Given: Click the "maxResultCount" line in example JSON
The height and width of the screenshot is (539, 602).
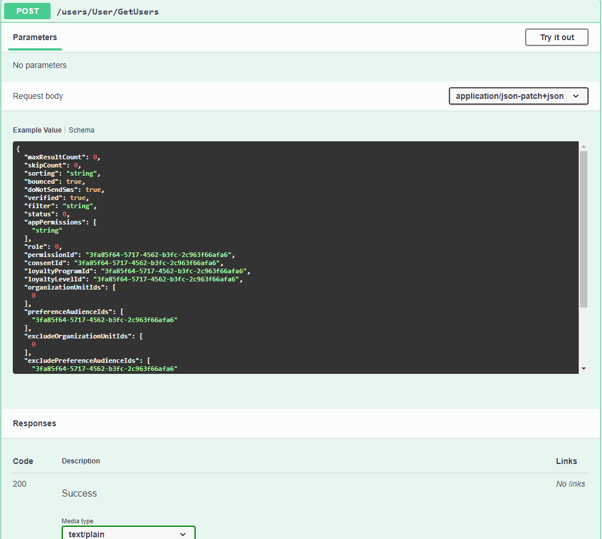Looking at the screenshot, I should pos(62,157).
